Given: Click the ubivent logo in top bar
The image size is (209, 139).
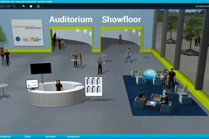Looking at the screenshot, I should click(8, 6).
